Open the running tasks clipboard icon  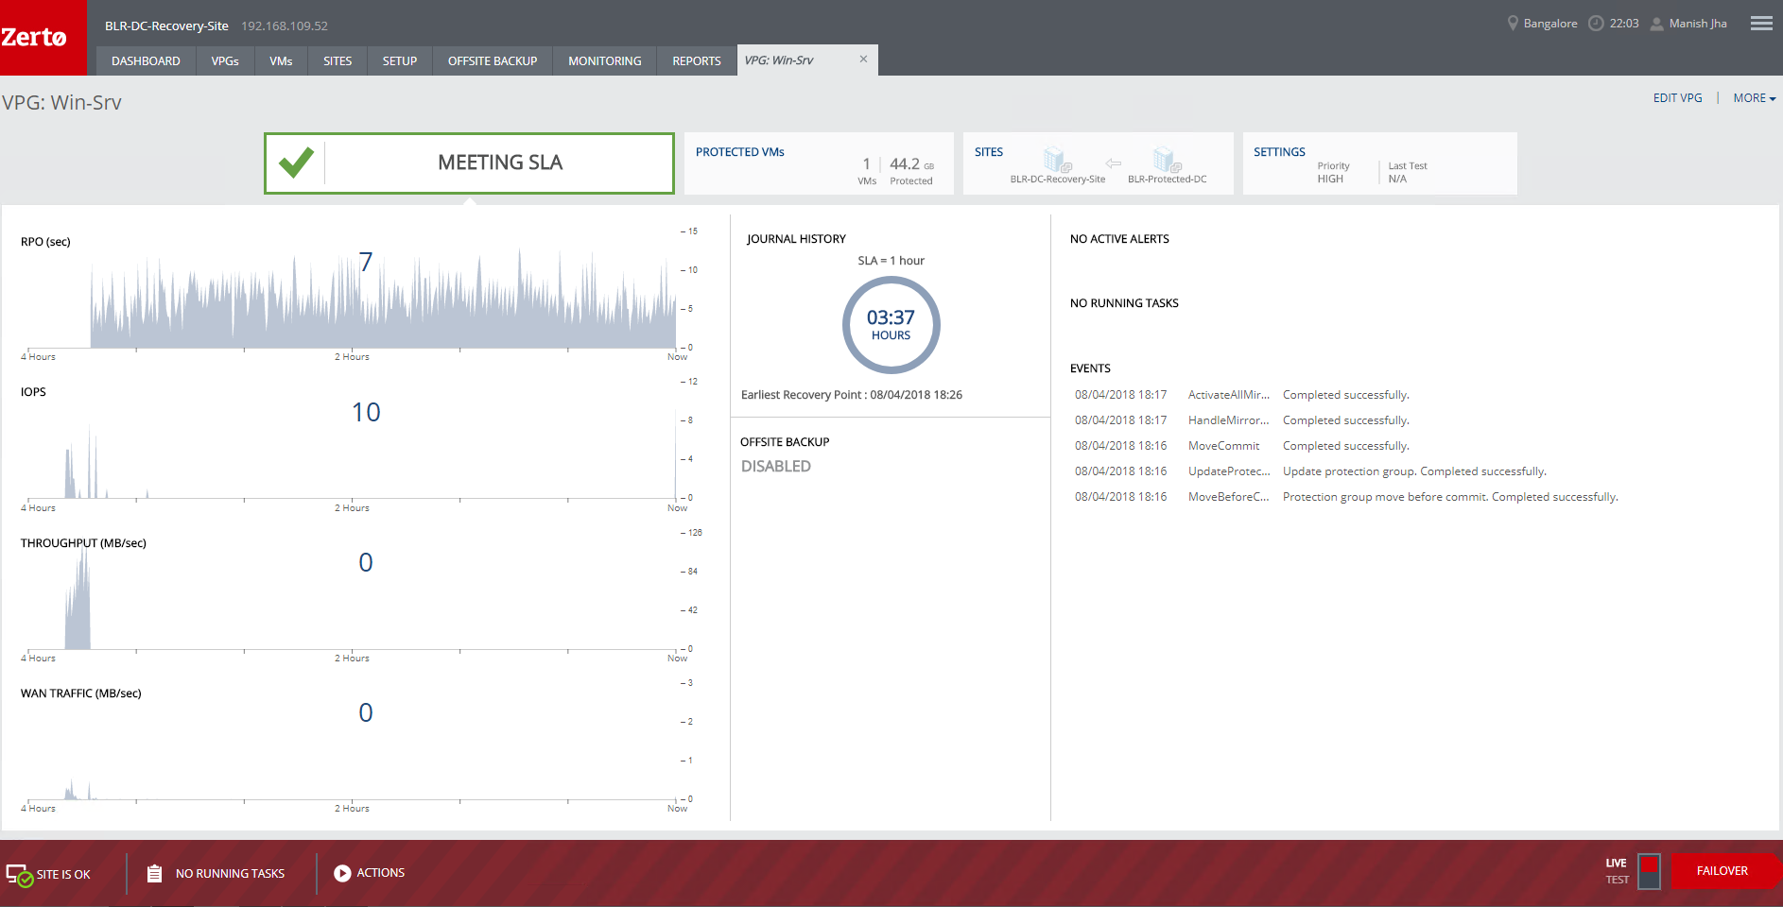coord(154,874)
